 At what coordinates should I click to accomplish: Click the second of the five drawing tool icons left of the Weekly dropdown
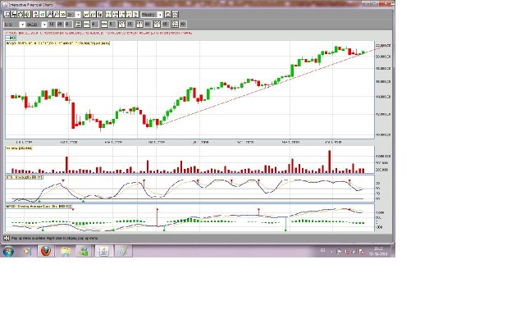(x=115, y=15)
